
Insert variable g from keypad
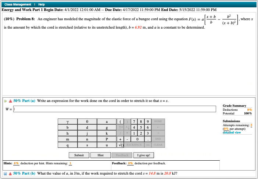(107, 127)
